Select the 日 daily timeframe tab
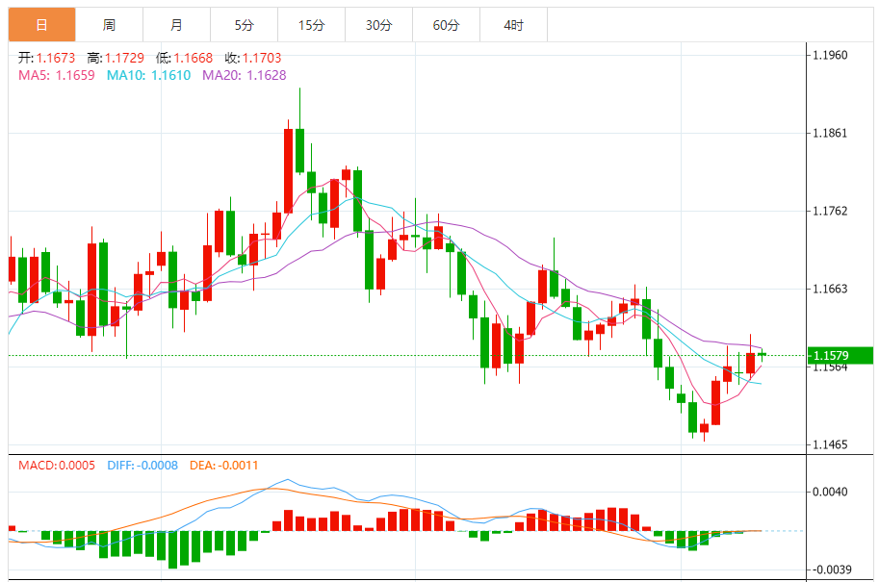Viewport: 879px width, 582px height. point(42,25)
